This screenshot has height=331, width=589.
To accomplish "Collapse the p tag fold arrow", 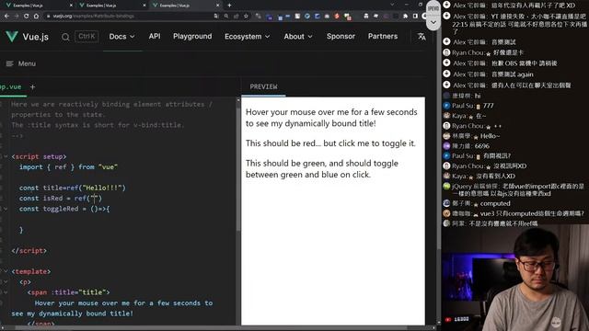I will coord(6,282).
